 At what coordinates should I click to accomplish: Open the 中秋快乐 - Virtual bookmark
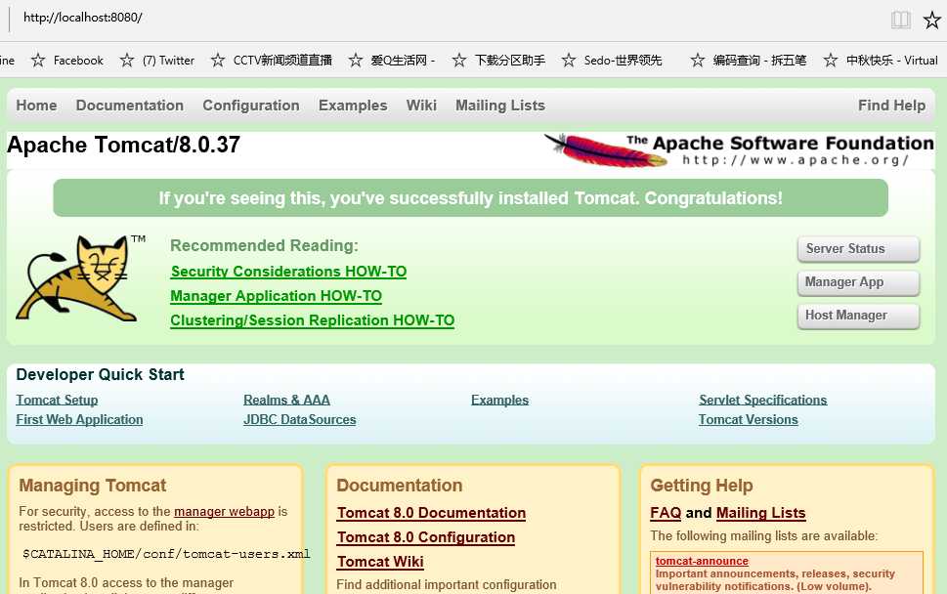(x=881, y=61)
